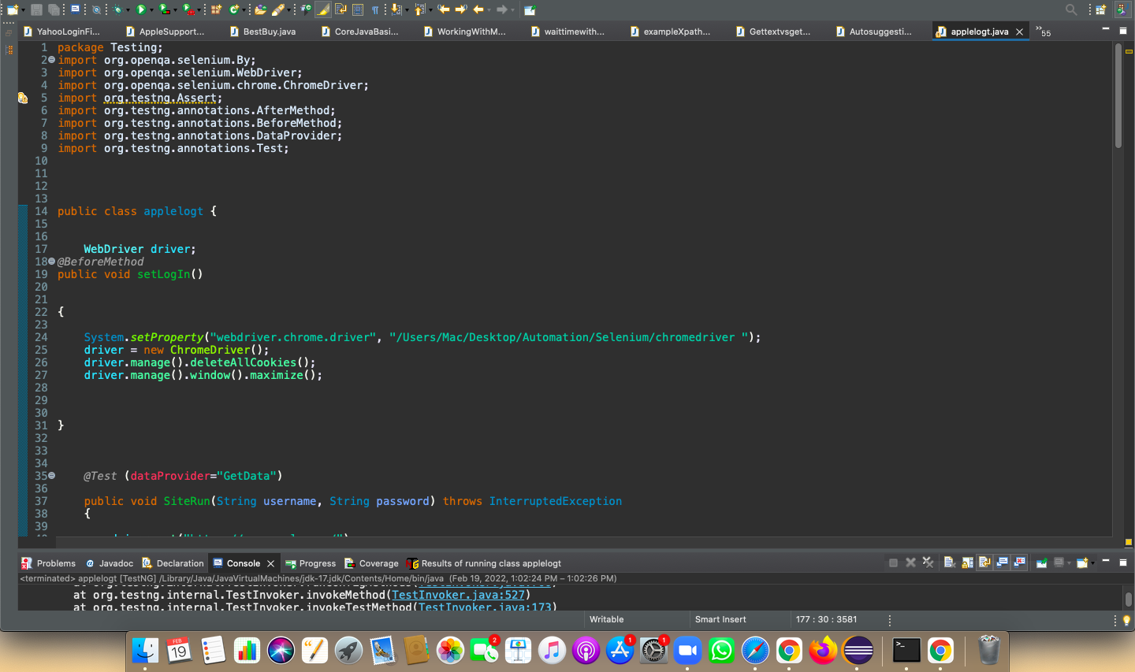This screenshot has height=672, width=1135.
Task: Launch the Debug bug icon
Action: 117,9
